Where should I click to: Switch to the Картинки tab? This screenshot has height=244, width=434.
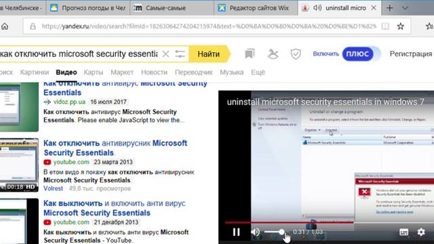click(35, 73)
